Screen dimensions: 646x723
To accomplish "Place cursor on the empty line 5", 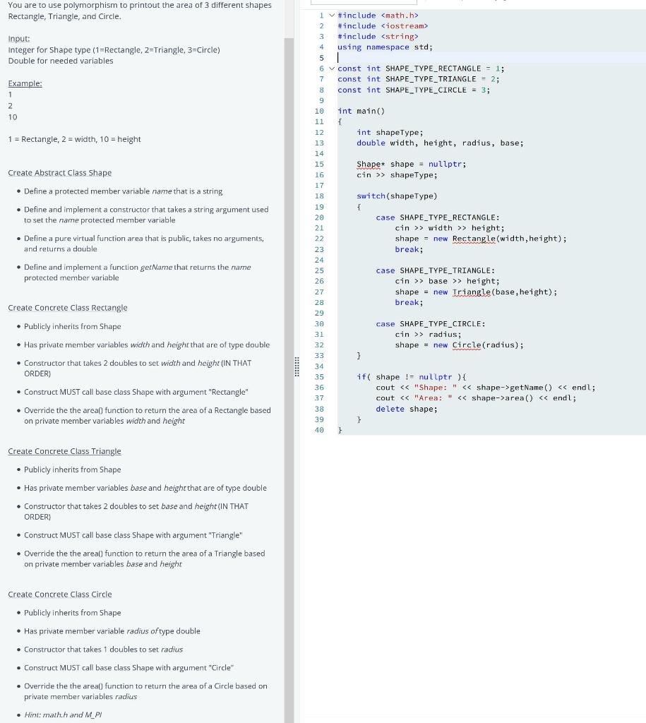I will click(x=339, y=57).
